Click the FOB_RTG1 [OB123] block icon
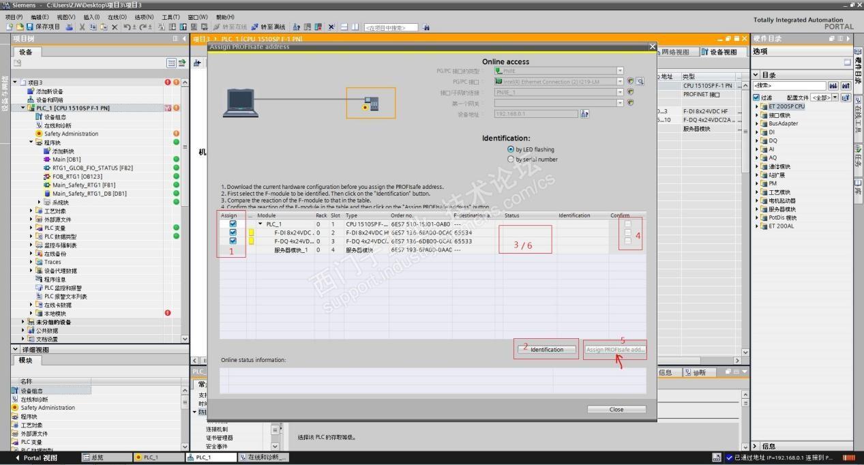 [x=47, y=177]
